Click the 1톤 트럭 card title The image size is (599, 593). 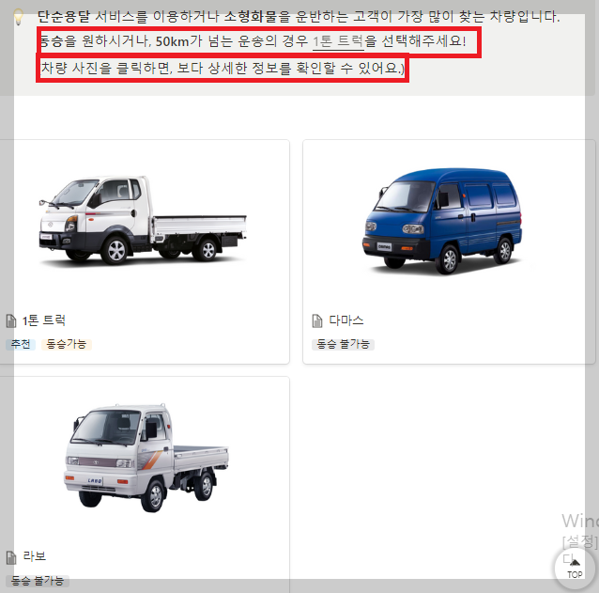43,320
